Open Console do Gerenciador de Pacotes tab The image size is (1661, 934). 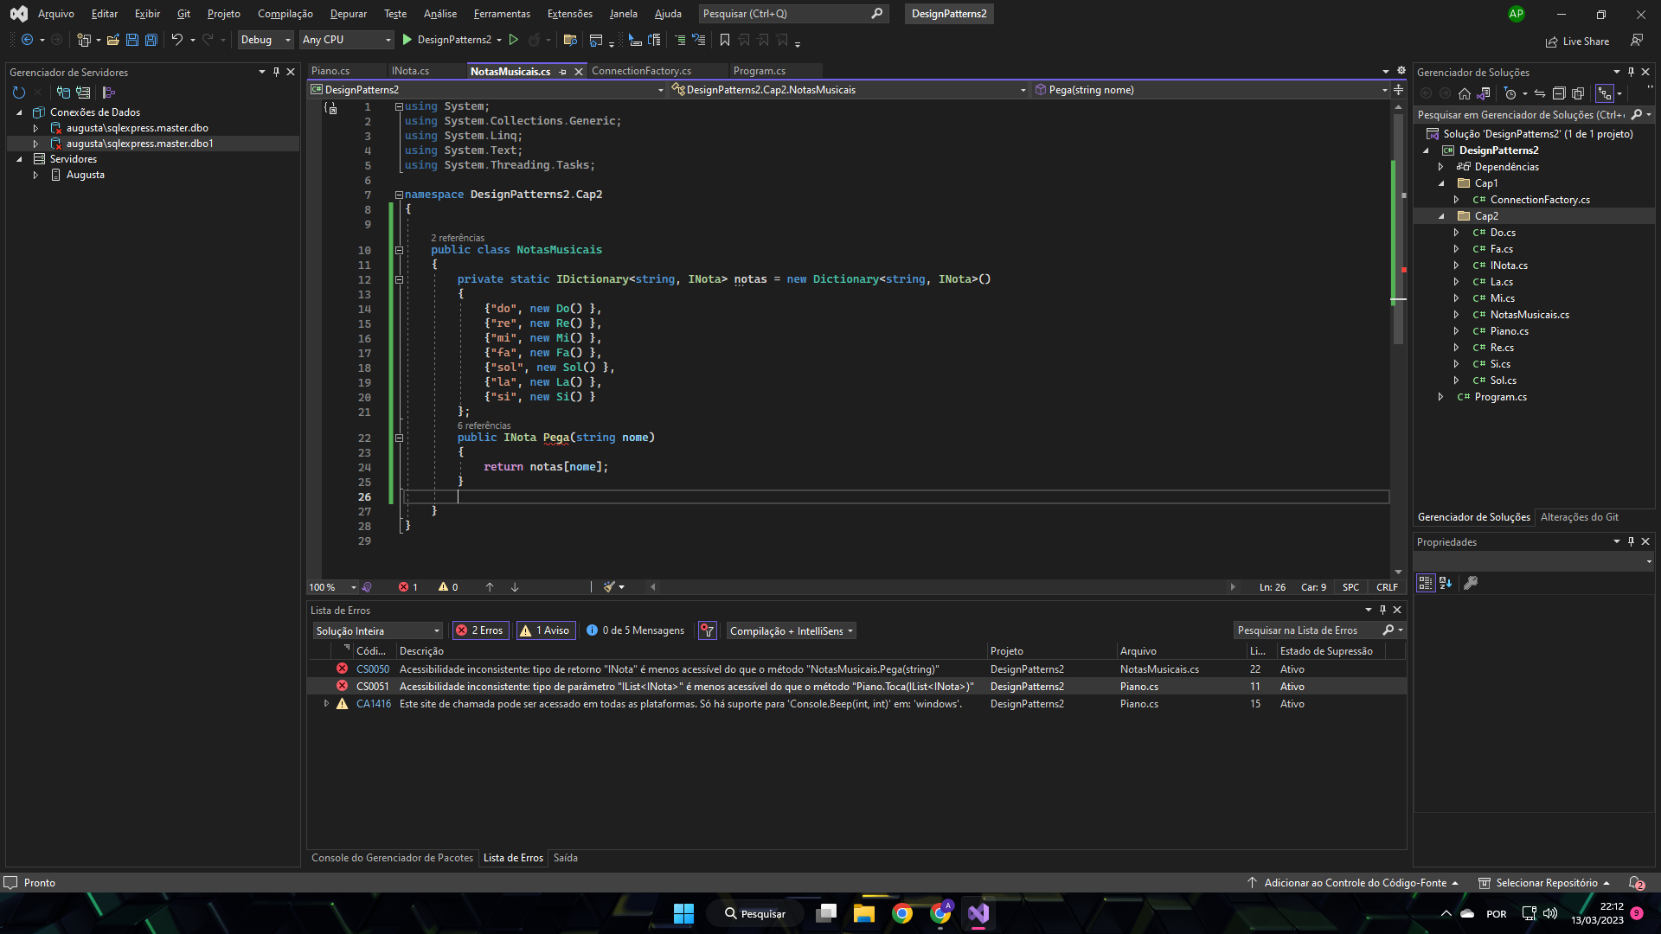tap(392, 858)
